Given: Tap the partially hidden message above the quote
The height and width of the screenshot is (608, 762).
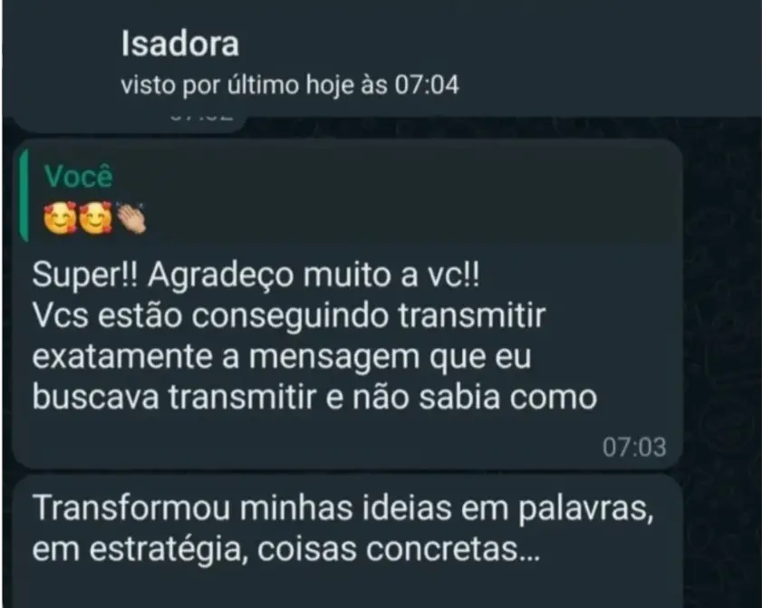Looking at the screenshot, I should 129,124.
